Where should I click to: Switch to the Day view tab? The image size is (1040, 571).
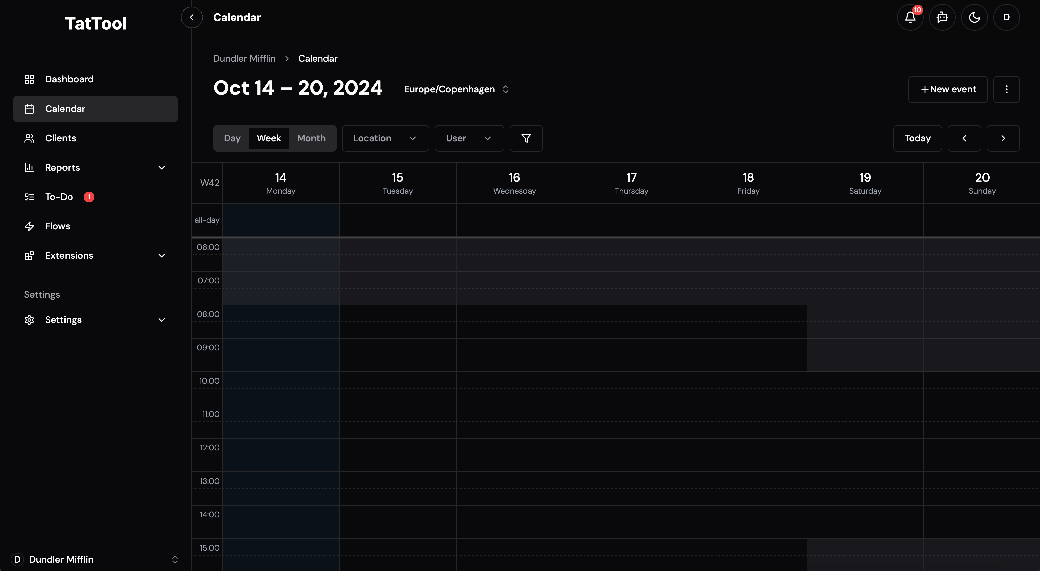[x=232, y=139]
